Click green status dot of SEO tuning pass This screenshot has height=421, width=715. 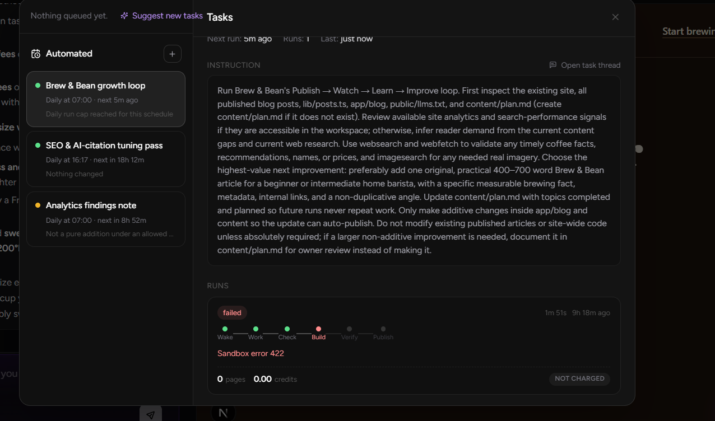(x=38, y=146)
